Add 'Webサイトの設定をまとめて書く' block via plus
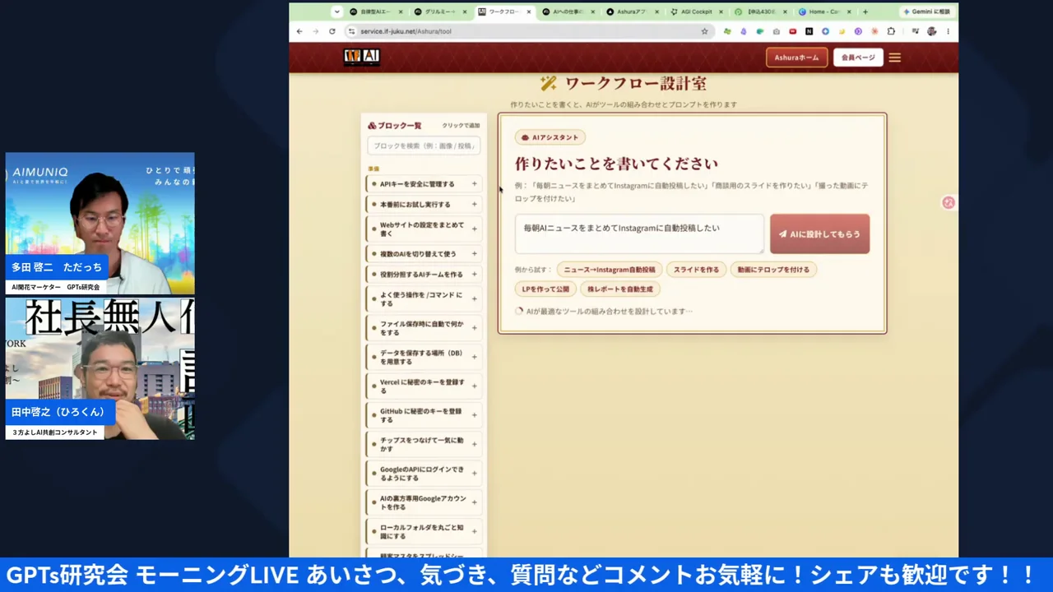The image size is (1053, 592). pos(474,229)
